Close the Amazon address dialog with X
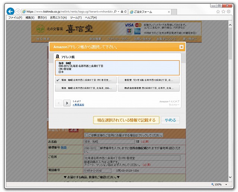The image size is (238, 192). click(181, 47)
